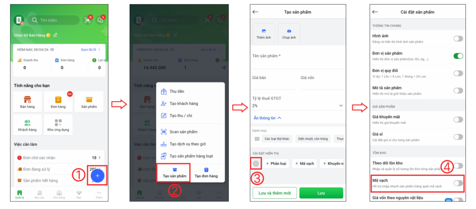Click the edit pencil beside the greeting
This screenshot has width=476, height=209.
tap(55, 35)
